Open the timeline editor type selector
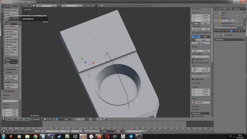247x139 pixels. click(x=4, y=131)
